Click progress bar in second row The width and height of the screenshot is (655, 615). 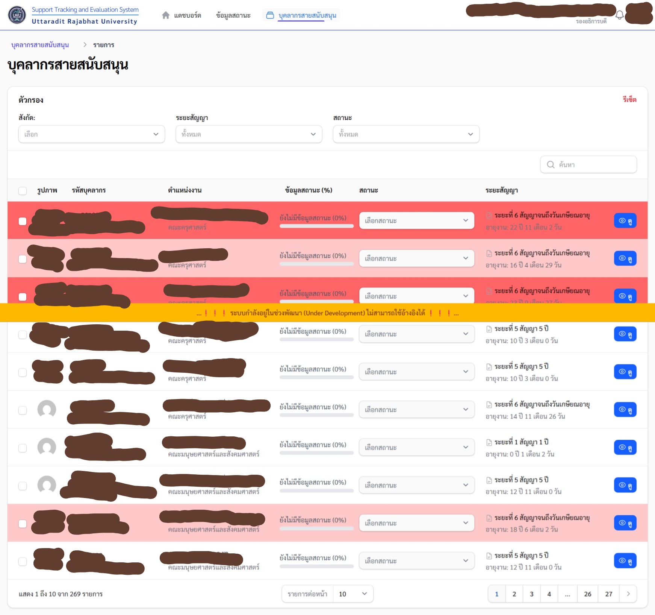316,264
